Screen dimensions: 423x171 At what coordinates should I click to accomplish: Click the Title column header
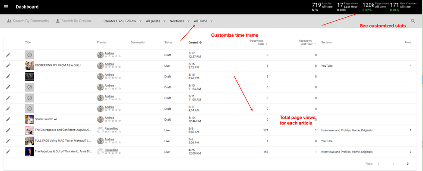(x=28, y=43)
